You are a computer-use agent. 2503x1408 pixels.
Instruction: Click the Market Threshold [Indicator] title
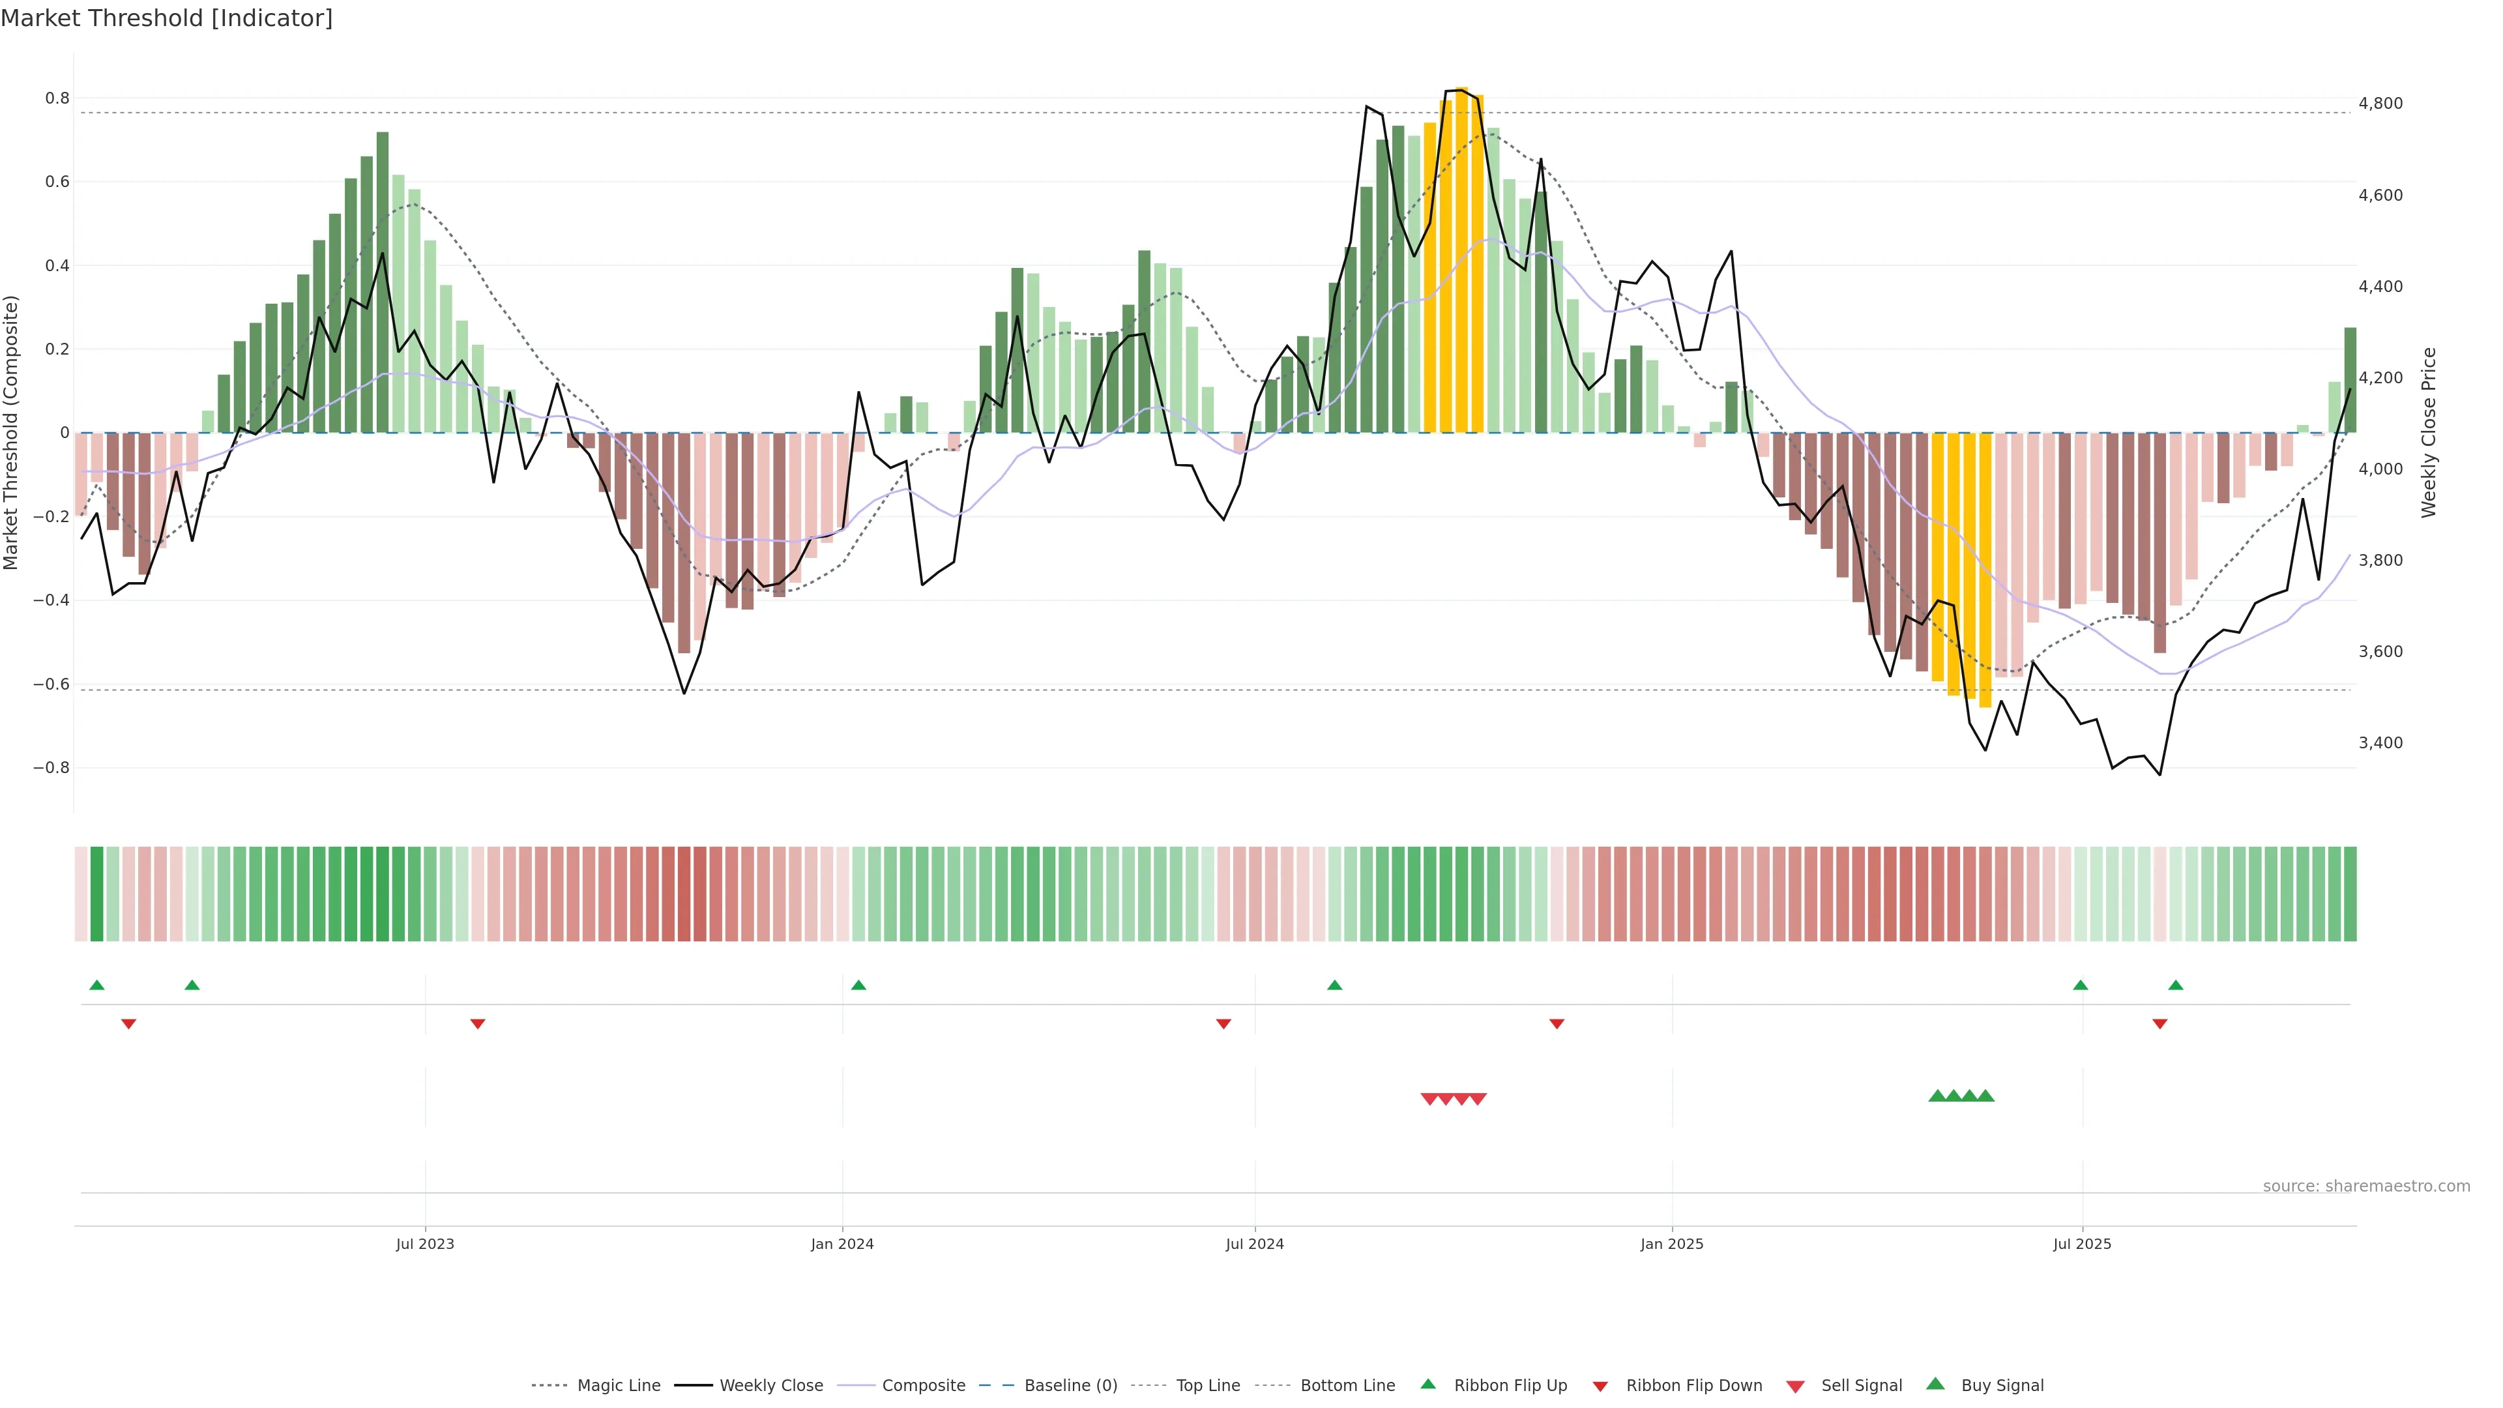click(166, 18)
